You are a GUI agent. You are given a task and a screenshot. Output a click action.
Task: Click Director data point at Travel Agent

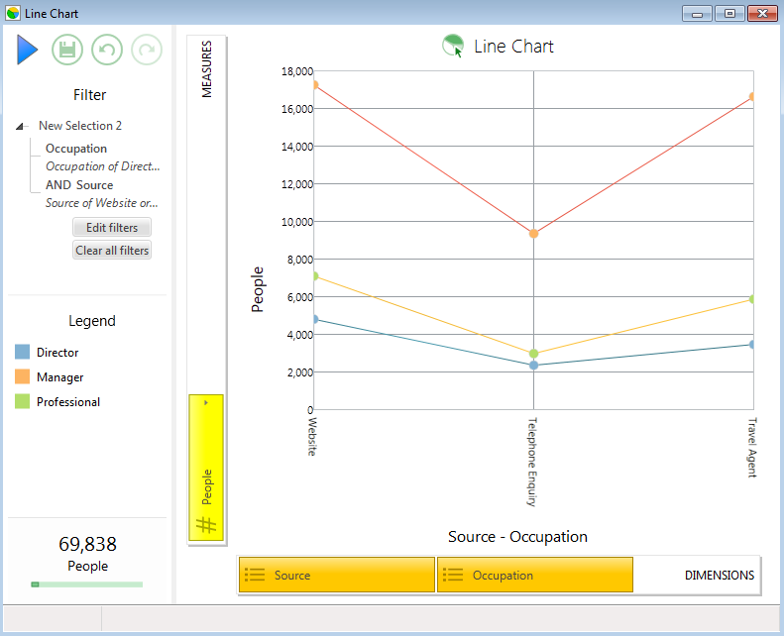pos(751,344)
